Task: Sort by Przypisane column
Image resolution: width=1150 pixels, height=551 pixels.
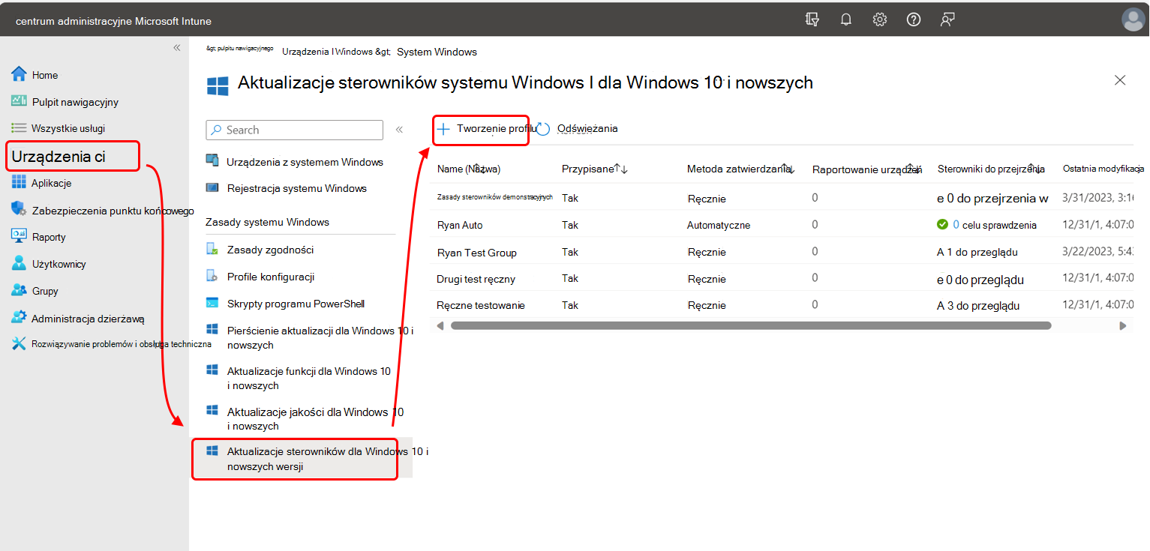Action: coord(595,169)
